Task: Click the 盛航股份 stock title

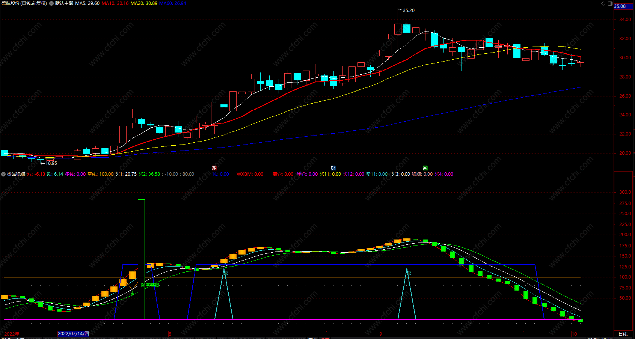Action: (x=11, y=3)
